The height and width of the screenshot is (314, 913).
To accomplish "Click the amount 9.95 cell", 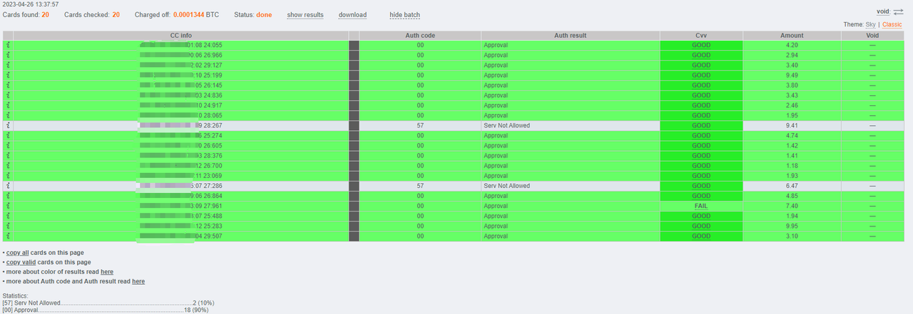I will (792, 226).
